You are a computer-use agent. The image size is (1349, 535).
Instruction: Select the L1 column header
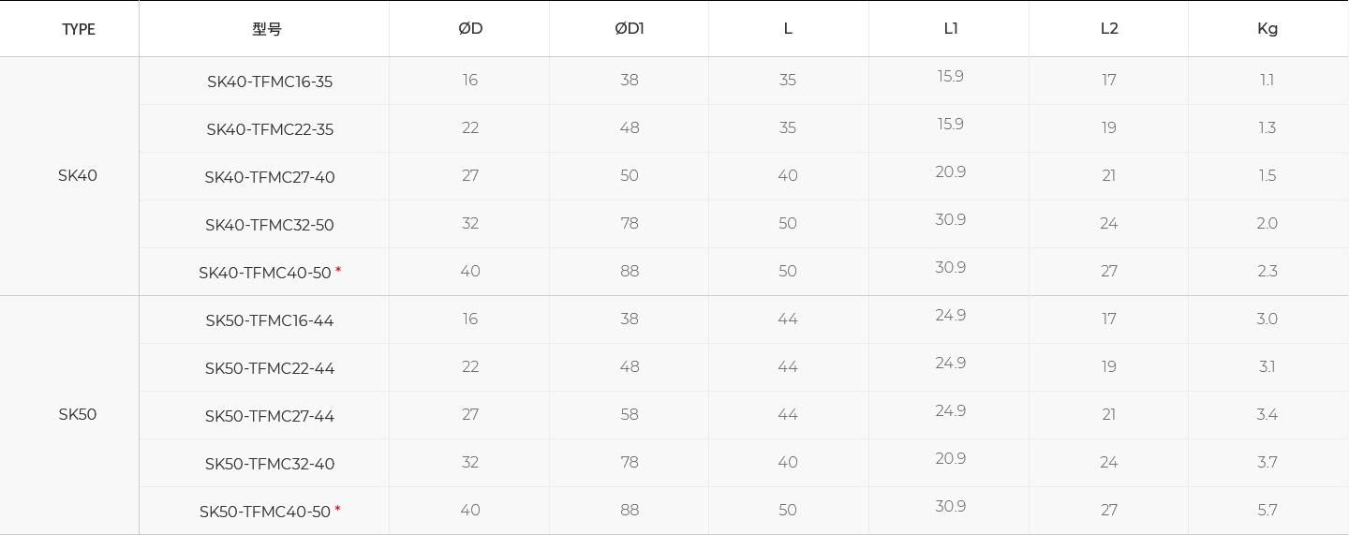(951, 29)
